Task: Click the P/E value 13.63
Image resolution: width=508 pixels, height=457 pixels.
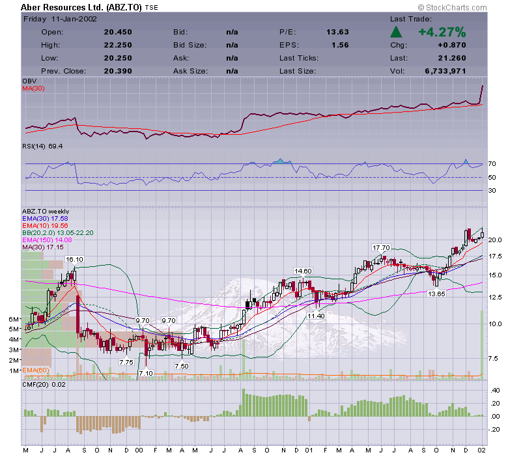Action: coord(337,32)
